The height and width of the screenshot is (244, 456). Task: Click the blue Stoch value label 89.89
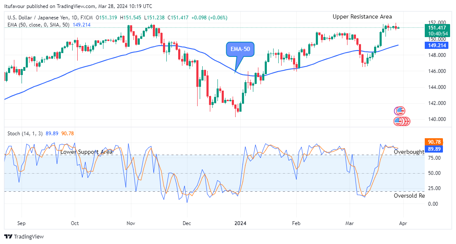(434, 149)
